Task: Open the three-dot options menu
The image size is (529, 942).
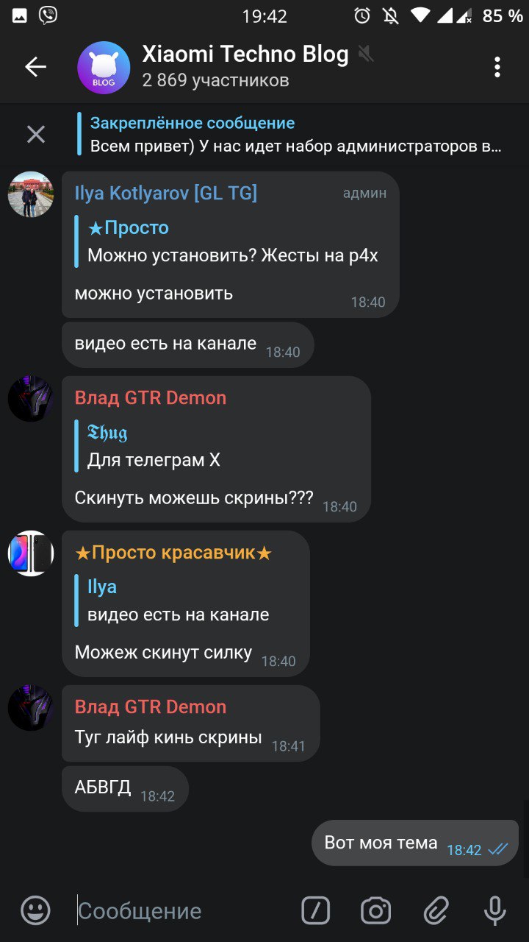Action: coord(497,67)
